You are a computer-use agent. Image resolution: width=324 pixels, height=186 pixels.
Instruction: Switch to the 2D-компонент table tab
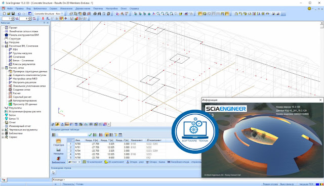(x=114, y=162)
